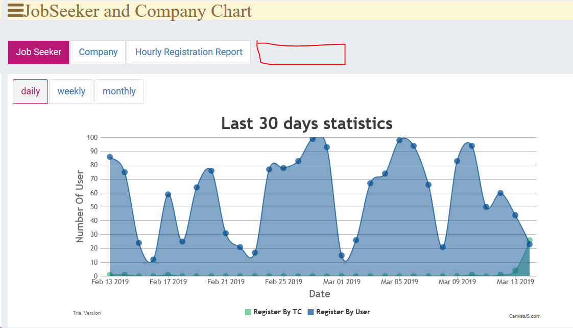573x328 pixels.
Task: Open the CanvasJS.com credit link
Action: tap(524, 316)
